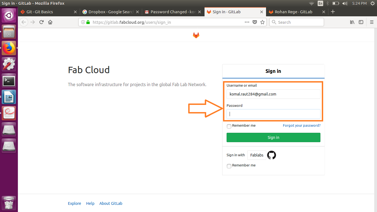The image size is (377, 212).
Task: Open the Firefox hamburger menu
Action: (371, 22)
